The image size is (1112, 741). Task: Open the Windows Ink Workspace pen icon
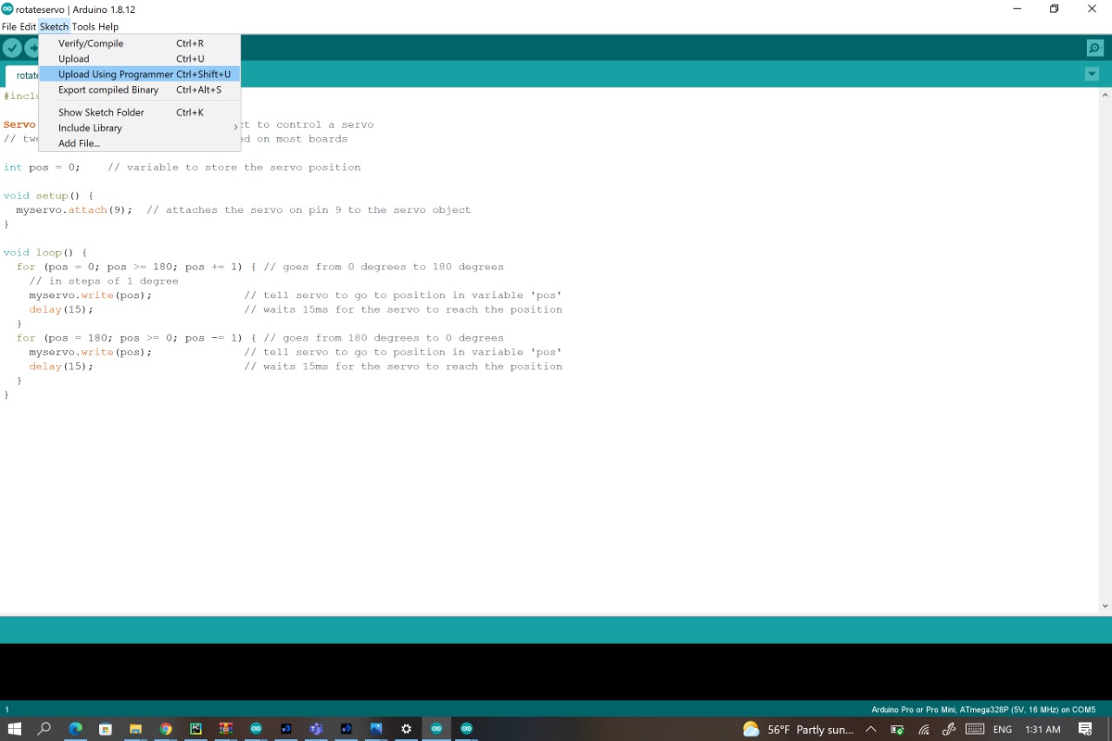pos(949,730)
